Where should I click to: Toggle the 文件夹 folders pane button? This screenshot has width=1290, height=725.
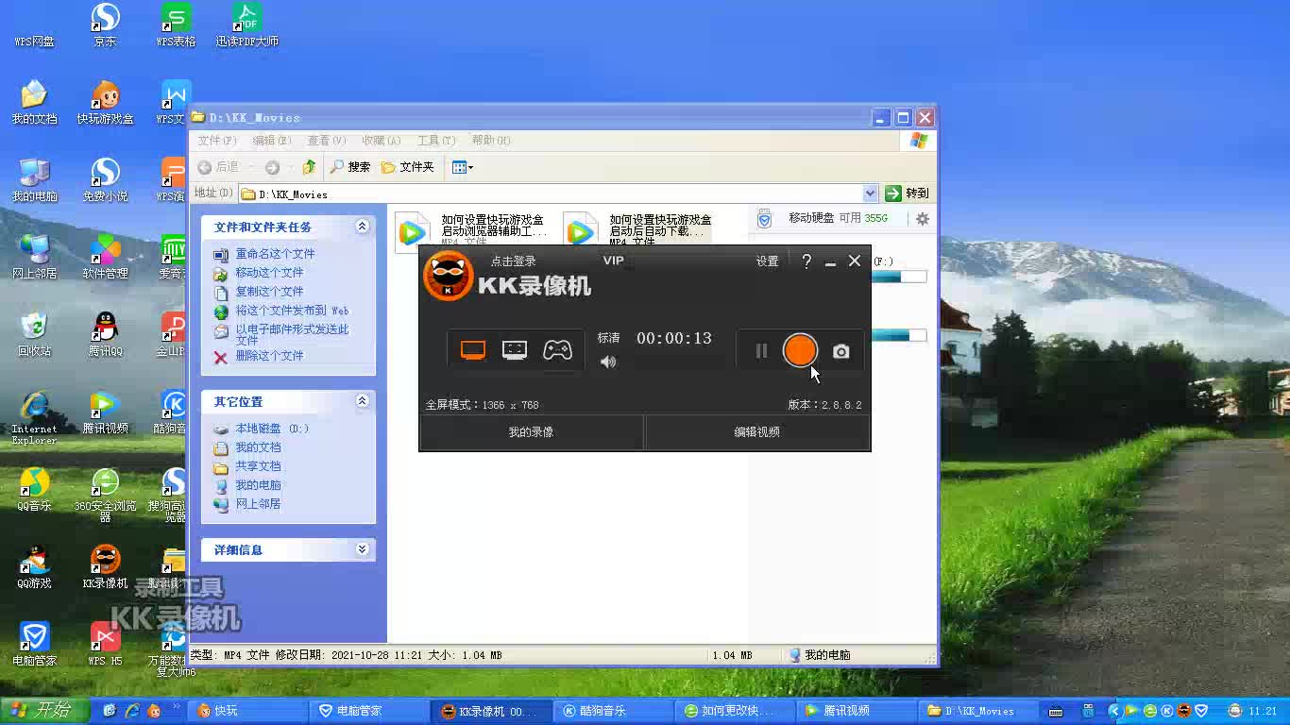[x=408, y=167]
